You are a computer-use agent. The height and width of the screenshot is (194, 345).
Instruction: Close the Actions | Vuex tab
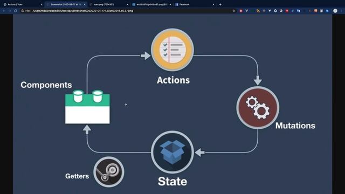pyautogui.click(x=42, y=4)
